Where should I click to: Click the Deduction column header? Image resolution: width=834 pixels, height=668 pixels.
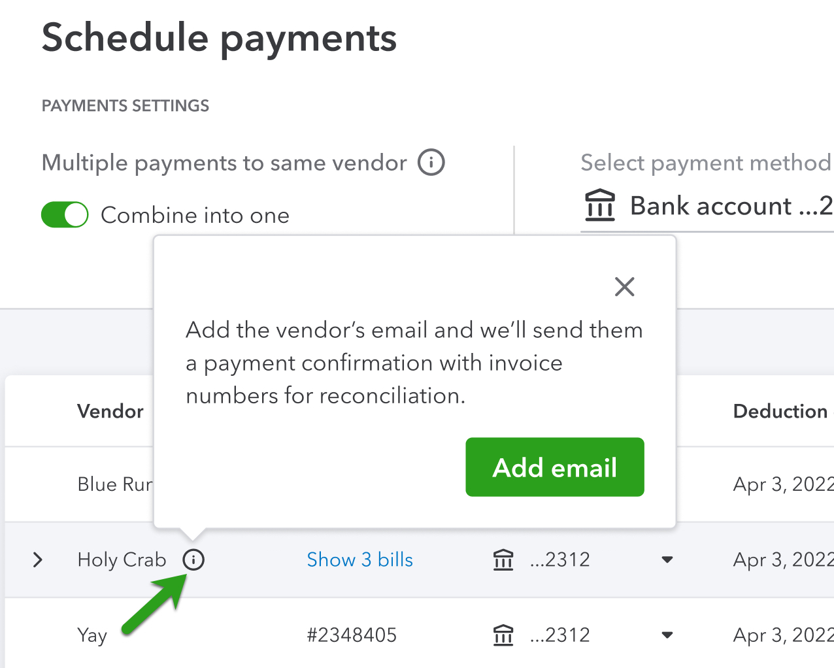click(780, 411)
